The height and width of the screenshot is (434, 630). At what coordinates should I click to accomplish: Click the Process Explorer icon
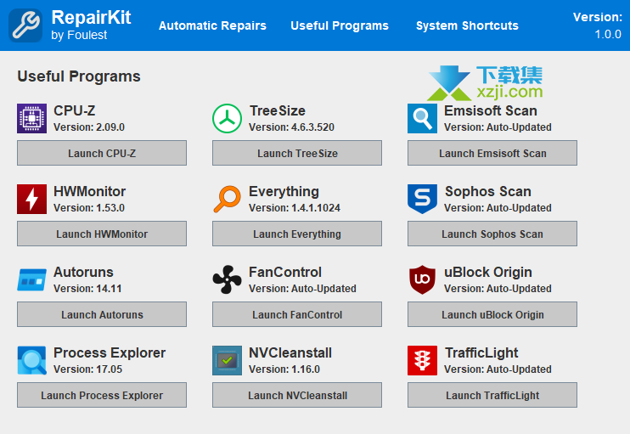click(x=31, y=360)
